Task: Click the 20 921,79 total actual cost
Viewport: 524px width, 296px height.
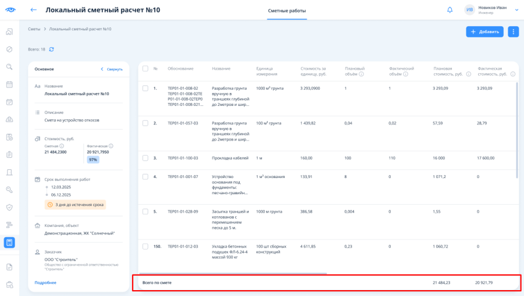Action: tap(484, 283)
